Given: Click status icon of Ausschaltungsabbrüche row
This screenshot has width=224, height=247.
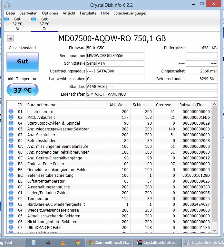Looking at the screenshot, I should pos(11,187).
